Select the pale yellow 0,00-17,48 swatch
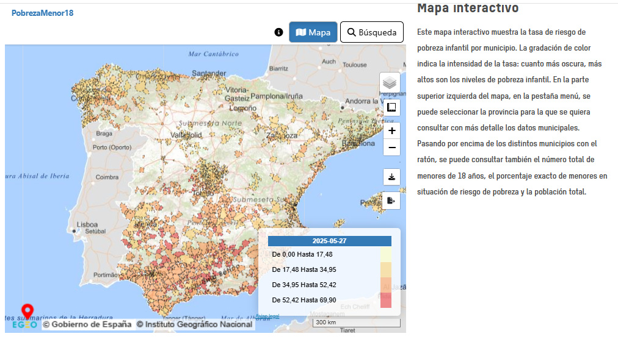Image resolution: width=618 pixels, height=342 pixels. coord(386,254)
